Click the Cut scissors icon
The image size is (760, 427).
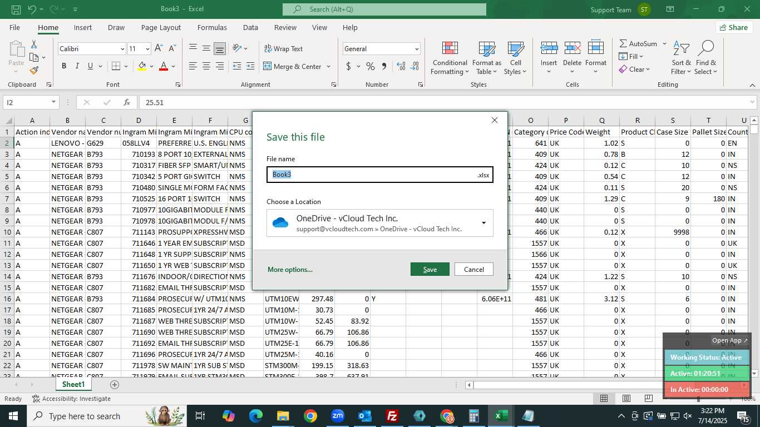click(34, 44)
